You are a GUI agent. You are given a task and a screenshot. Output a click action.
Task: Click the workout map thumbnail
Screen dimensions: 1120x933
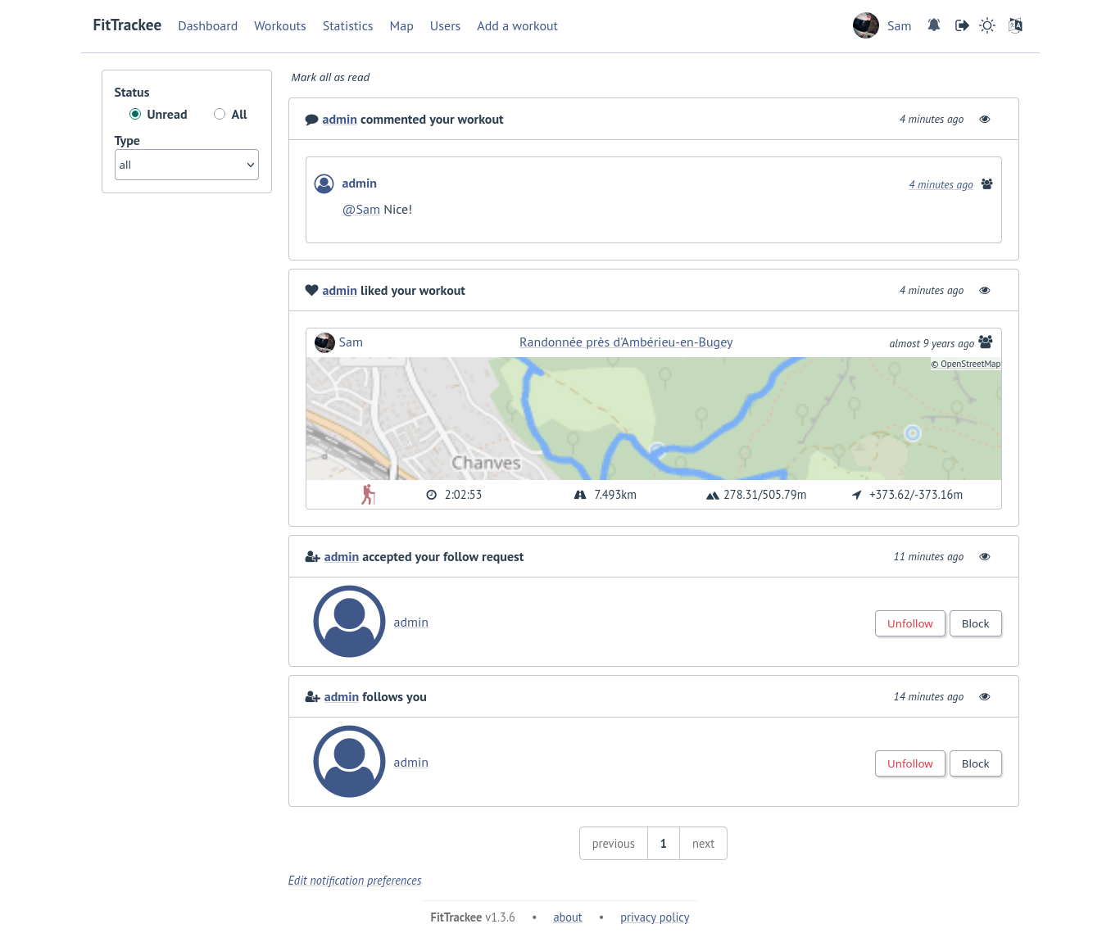coord(654,419)
